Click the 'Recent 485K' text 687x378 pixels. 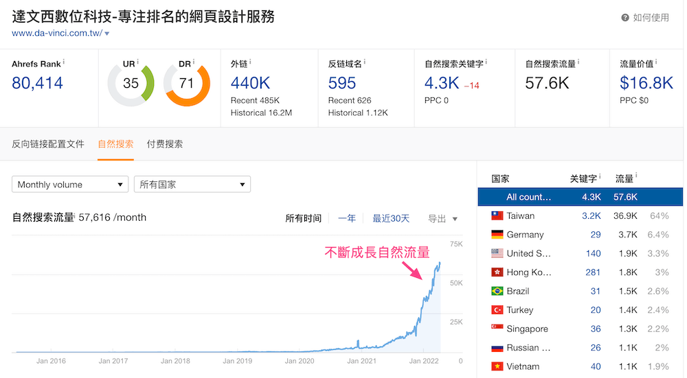coord(255,100)
